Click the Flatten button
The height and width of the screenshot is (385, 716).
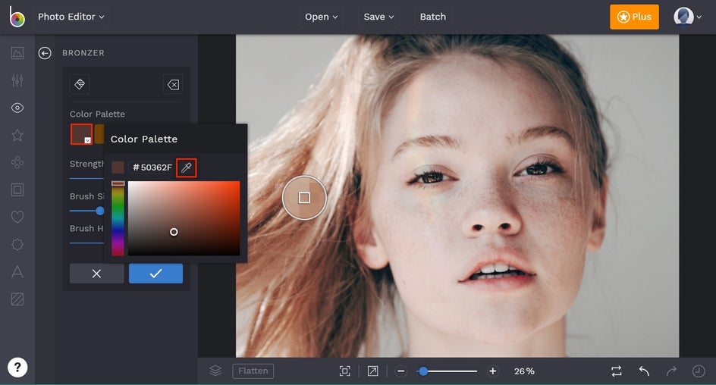(x=253, y=371)
